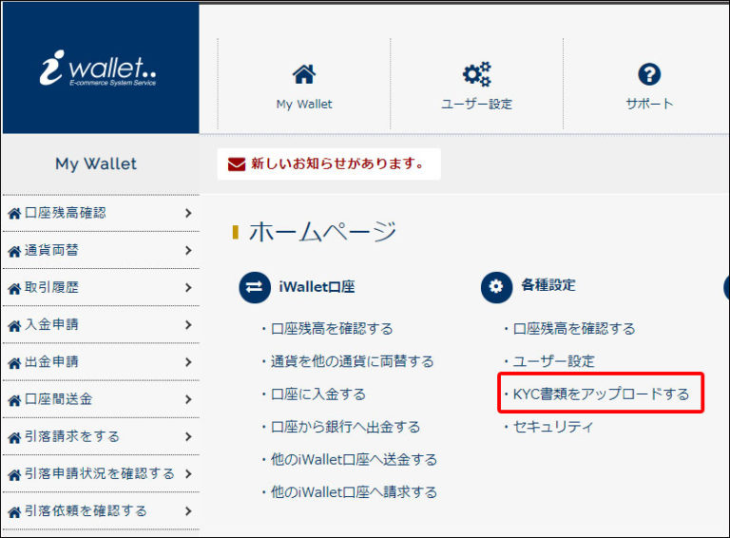Click the red envelope notification icon

[x=237, y=164]
